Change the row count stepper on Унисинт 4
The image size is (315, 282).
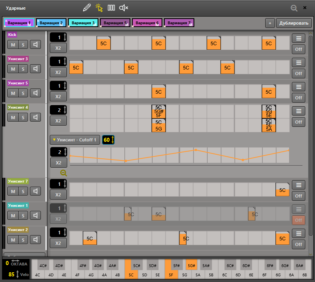pos(58,110)
